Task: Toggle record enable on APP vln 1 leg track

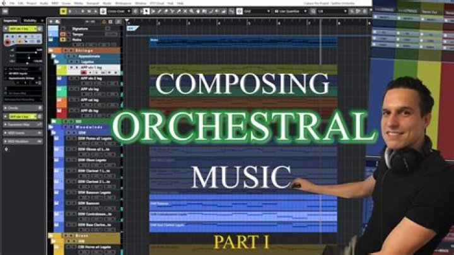Action: click(x=84, y=73)
